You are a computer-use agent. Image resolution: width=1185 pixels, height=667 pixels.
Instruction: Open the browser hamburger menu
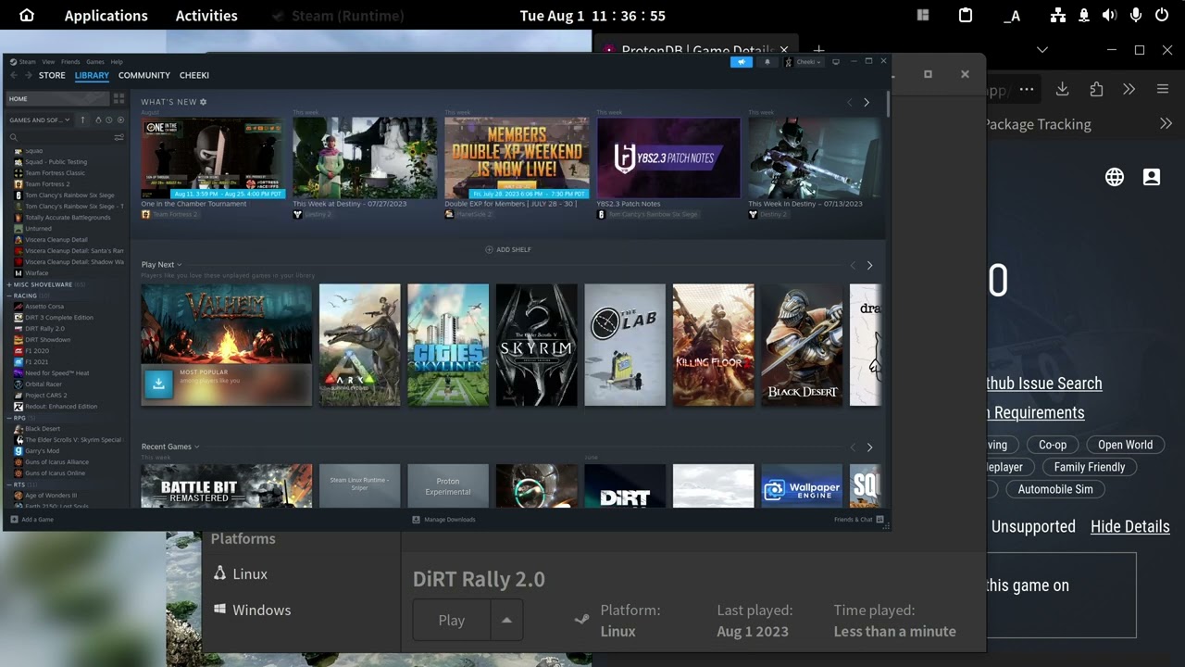pos(1163,89)
